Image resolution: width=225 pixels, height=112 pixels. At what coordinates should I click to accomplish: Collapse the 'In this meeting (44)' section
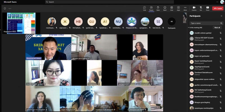188,28
